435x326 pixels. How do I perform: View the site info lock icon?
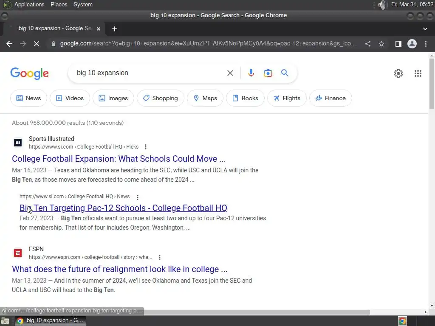(53, 44)
